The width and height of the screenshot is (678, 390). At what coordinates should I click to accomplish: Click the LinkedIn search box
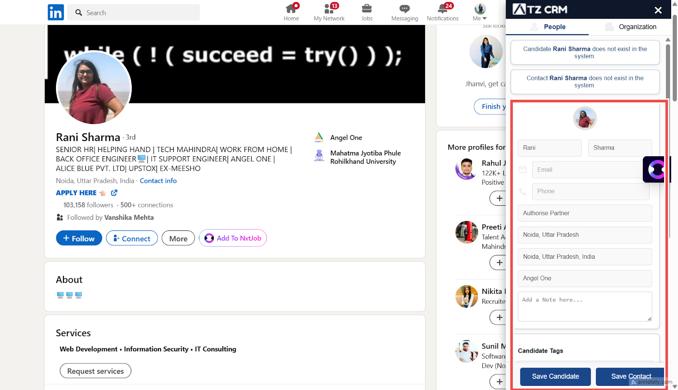(134, 13)
